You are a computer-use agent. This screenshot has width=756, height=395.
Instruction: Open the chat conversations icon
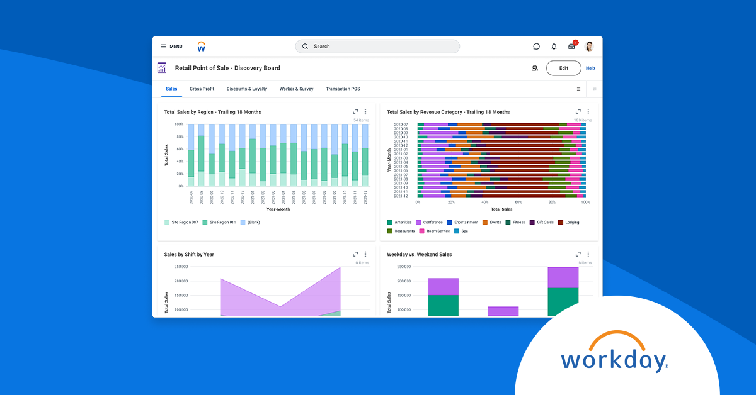coord(536,47)
